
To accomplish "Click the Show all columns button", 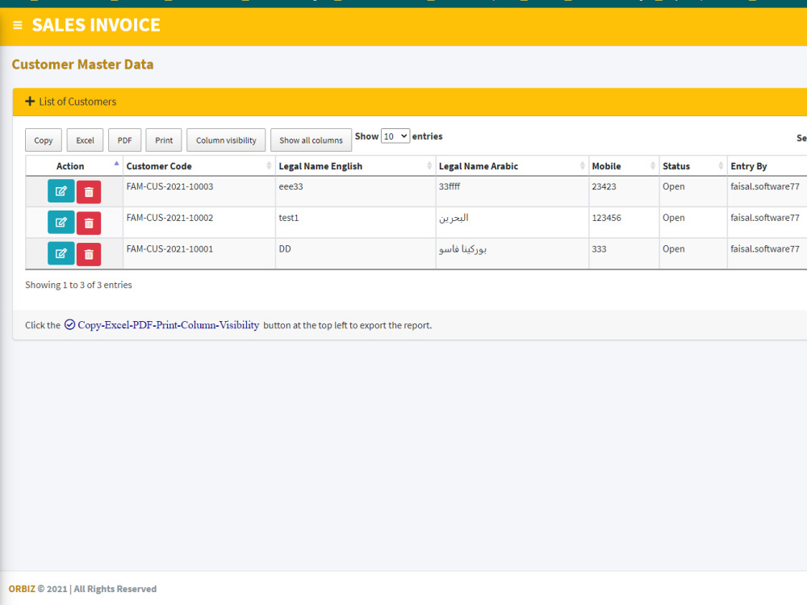I will coord(311,140).
